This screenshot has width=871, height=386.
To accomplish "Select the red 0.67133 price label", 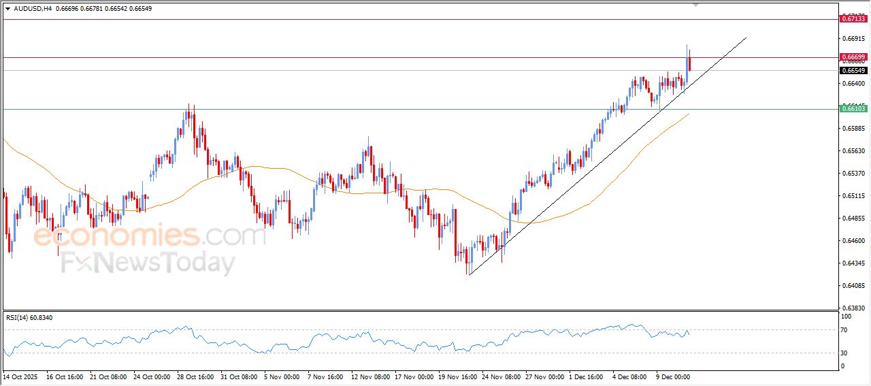I will pyautogui.click(x=853, y=19).
